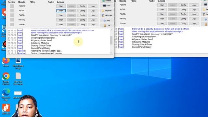Start Mercury in the right XAMPP window
Screen dimensions: 208x117
pyautogui.click(x=162, y=19)
